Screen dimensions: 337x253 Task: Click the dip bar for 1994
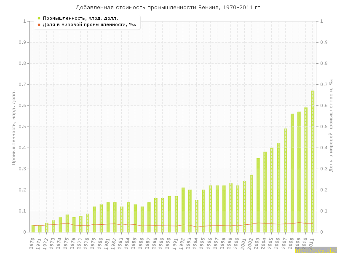pyautogui.click(x=197, y=216)
